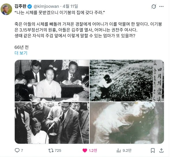Click the share upload icon
The height and width of the screenshot is (157, 170).
(161, 150)
